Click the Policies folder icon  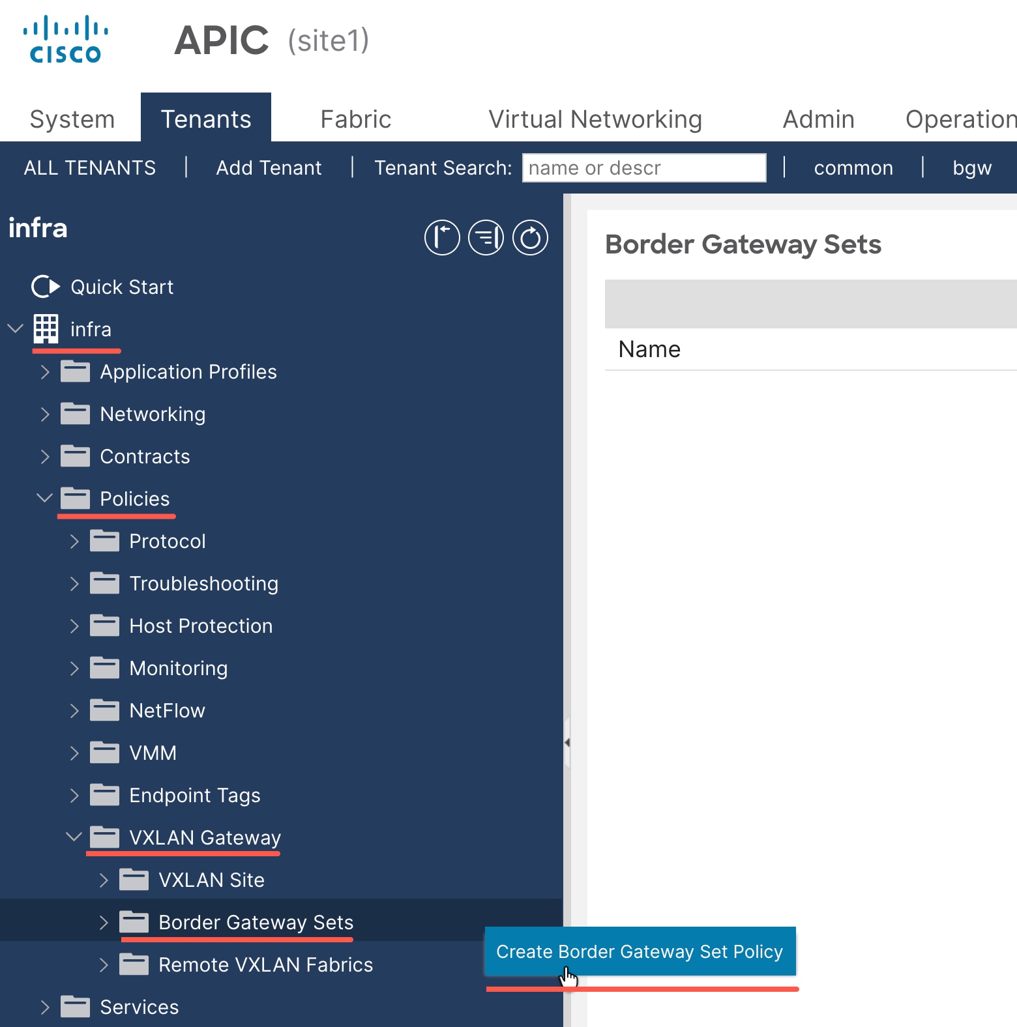pos(75,499)
